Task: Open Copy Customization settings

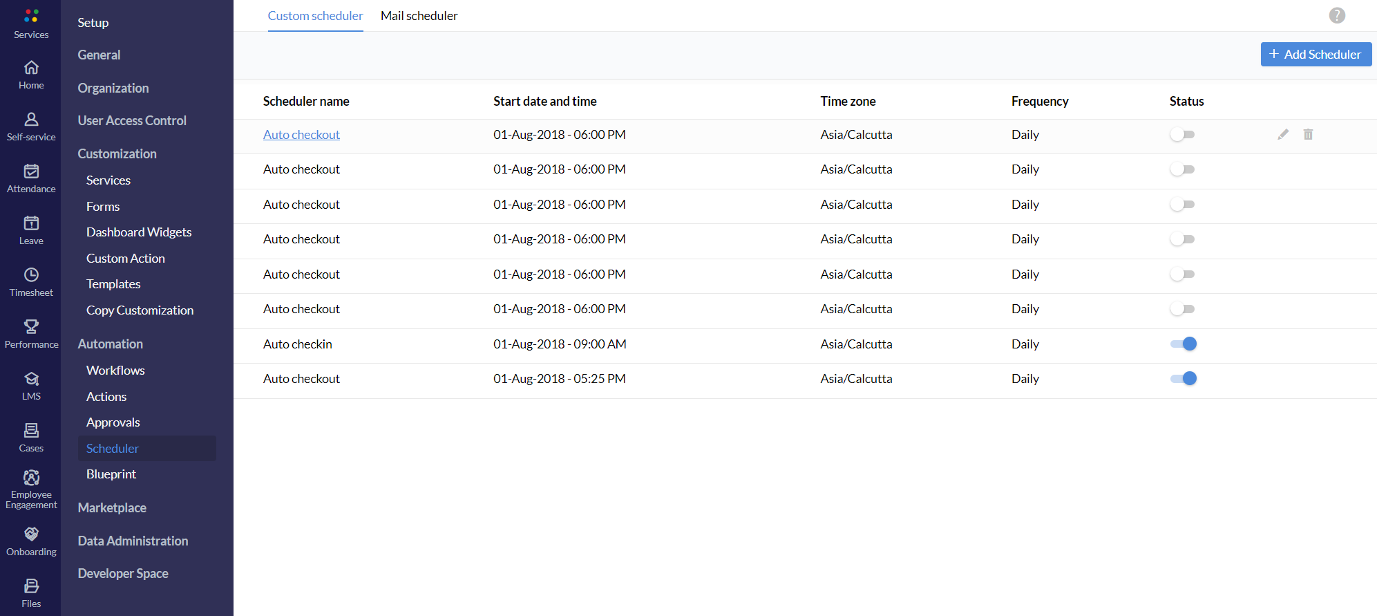Action: tap(140, 310)
